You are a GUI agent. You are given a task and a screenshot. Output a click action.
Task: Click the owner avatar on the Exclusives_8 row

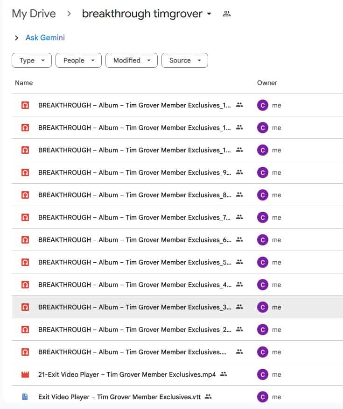(263, 195)
